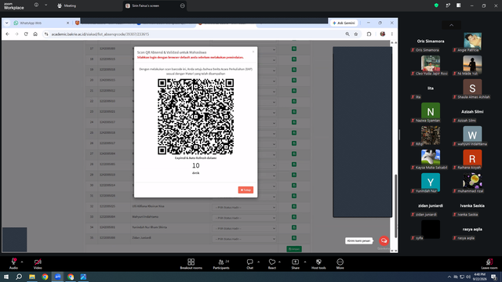502x282 pixels.
Task: Go forward in the browser
Action: click(16, 34)
